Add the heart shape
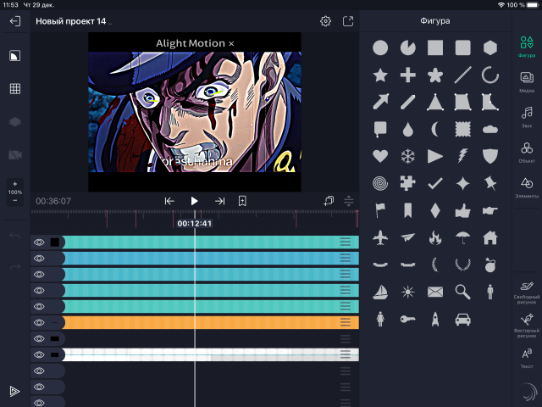This screenshot has width=542, height=407. (380, 156)
